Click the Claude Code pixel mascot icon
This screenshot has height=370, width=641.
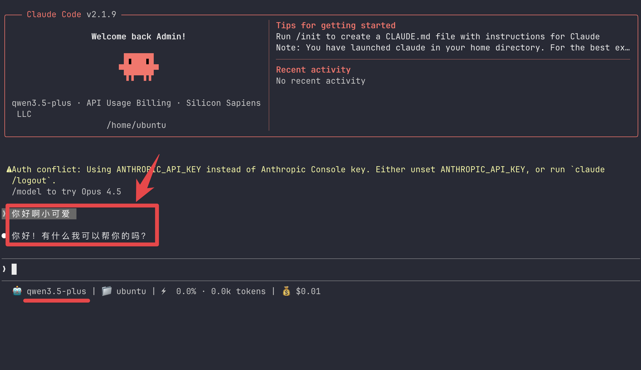point(139,67)
